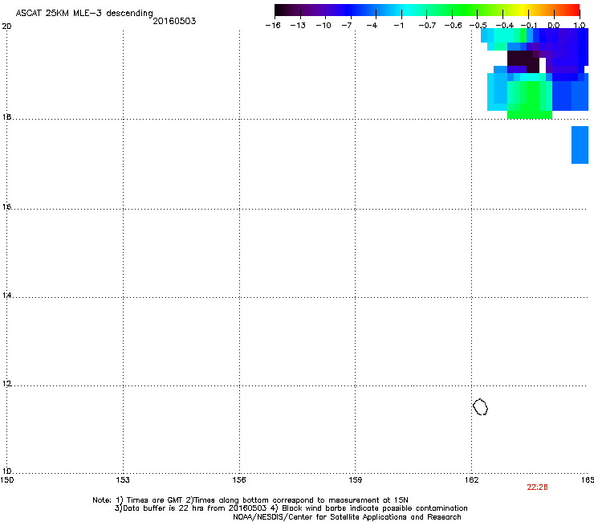Screen dimensions: 594x522
Task: Click the -13 color bar label
Action: click(x=298, y=26)
